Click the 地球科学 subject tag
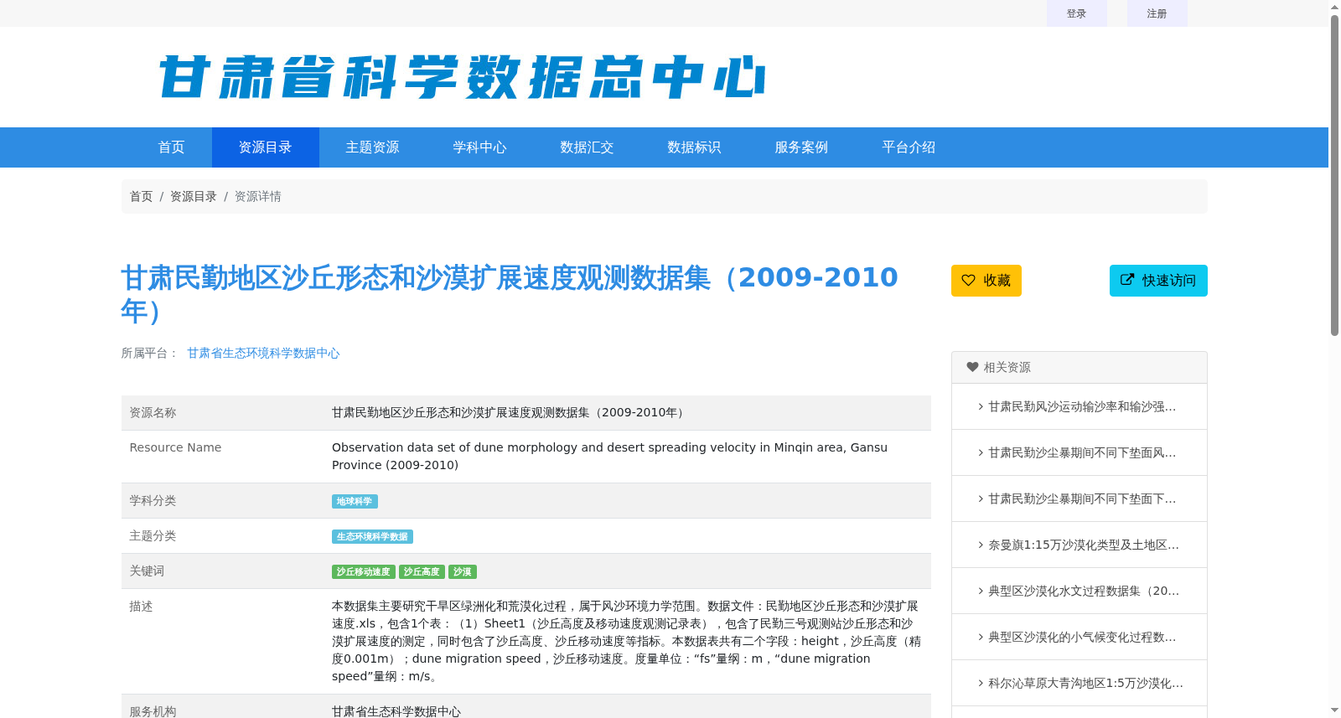This screenshot has width=1341, height=718. point(355,502)
